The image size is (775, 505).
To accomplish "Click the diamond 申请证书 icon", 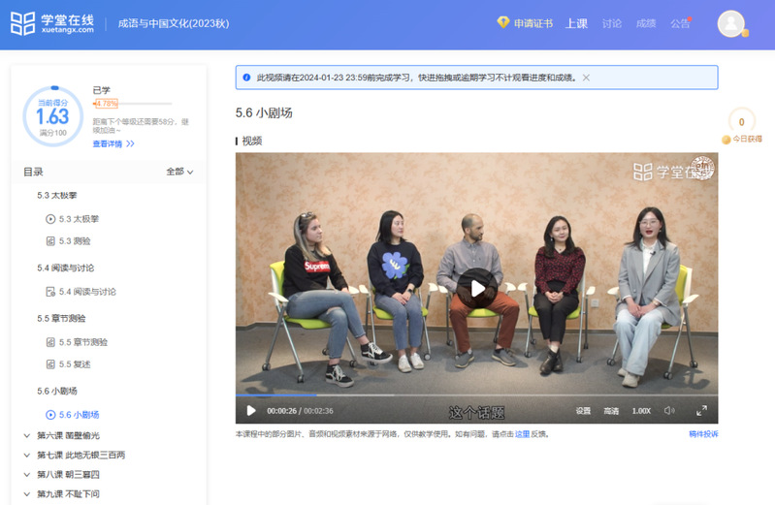I will (x=502, y=23).
